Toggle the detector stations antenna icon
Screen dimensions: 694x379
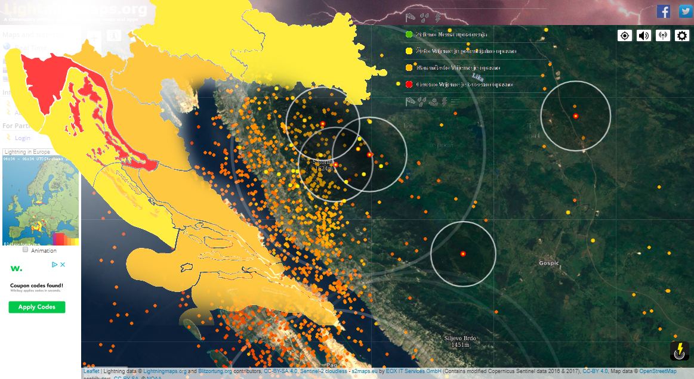pyautogui.click(x=662, y=36)
